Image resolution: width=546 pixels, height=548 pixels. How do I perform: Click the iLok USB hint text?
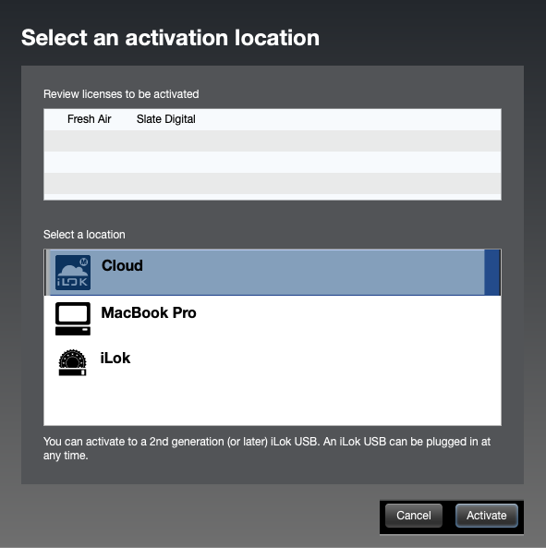click(267, 448)
